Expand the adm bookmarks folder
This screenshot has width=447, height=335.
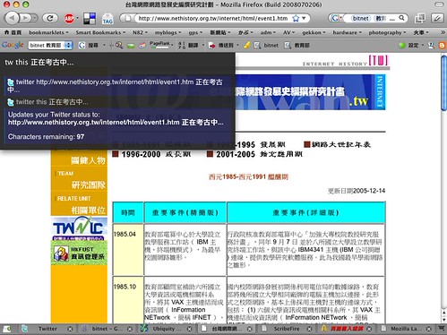tap(268, 32)
